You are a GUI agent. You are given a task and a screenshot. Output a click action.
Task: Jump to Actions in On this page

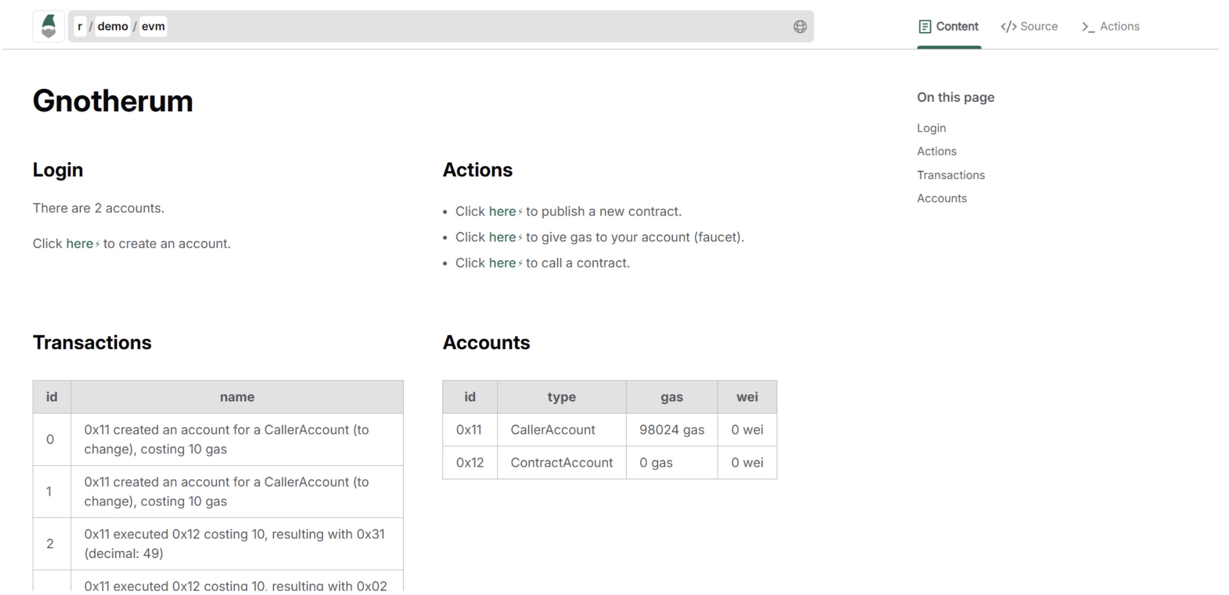click(x=937, y=151)
